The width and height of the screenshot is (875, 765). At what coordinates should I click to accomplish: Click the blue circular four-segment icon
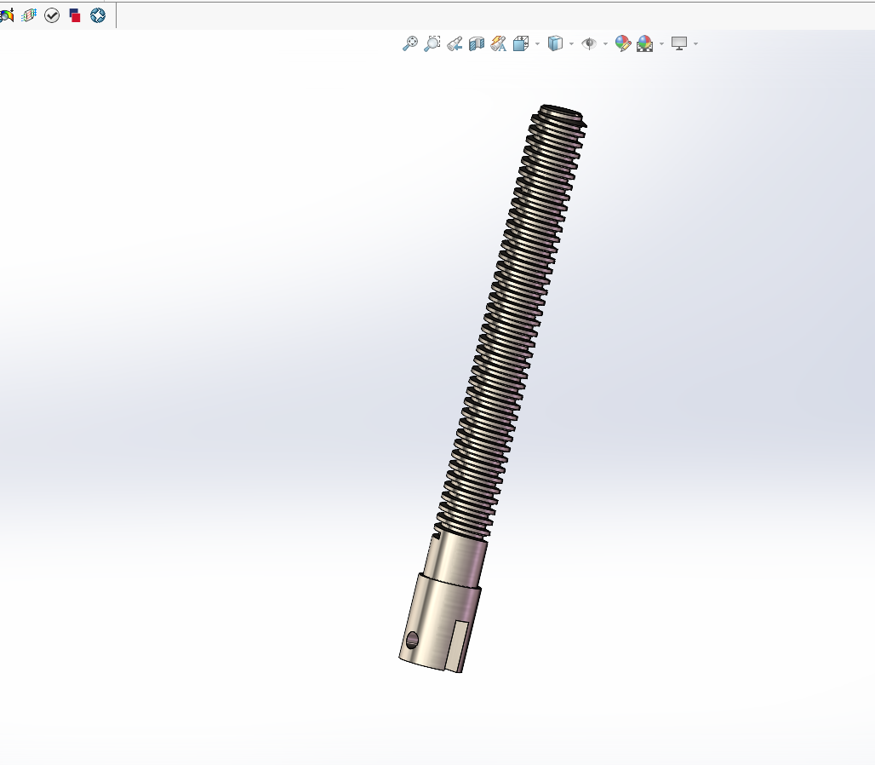click(x=98, y=15)
